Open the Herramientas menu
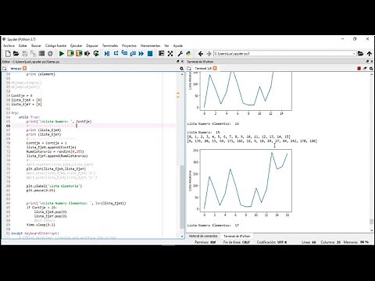375x281 pixels. click(x=151, y=45)
